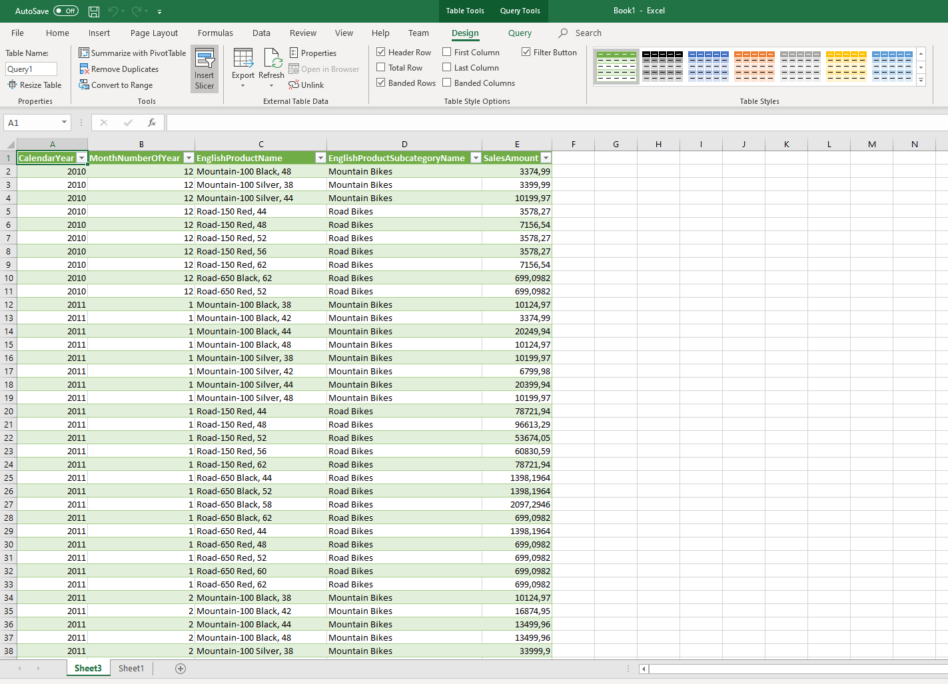The height and width of the screenshot is (684, 948).
Task: Choose the orange table style swatch
Action: (755, 65)
